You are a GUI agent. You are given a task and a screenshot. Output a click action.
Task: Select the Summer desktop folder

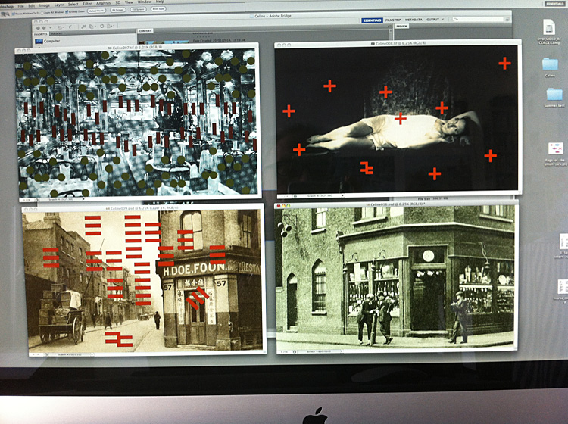(x=554, y=98)
